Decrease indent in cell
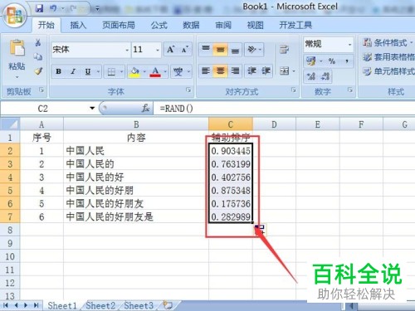This screenshot has width=415, height=311. [x=251, y=71]
